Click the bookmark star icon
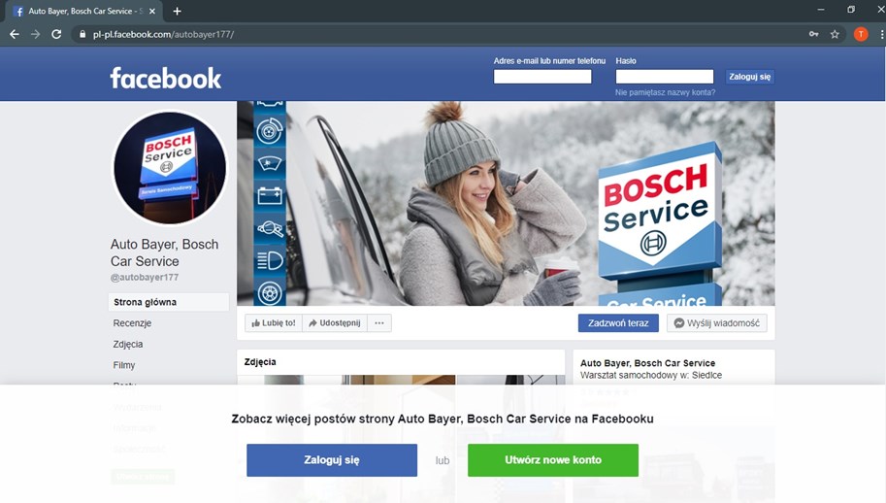The height and width of the screenshot is (503, 886). pos(835,34)
